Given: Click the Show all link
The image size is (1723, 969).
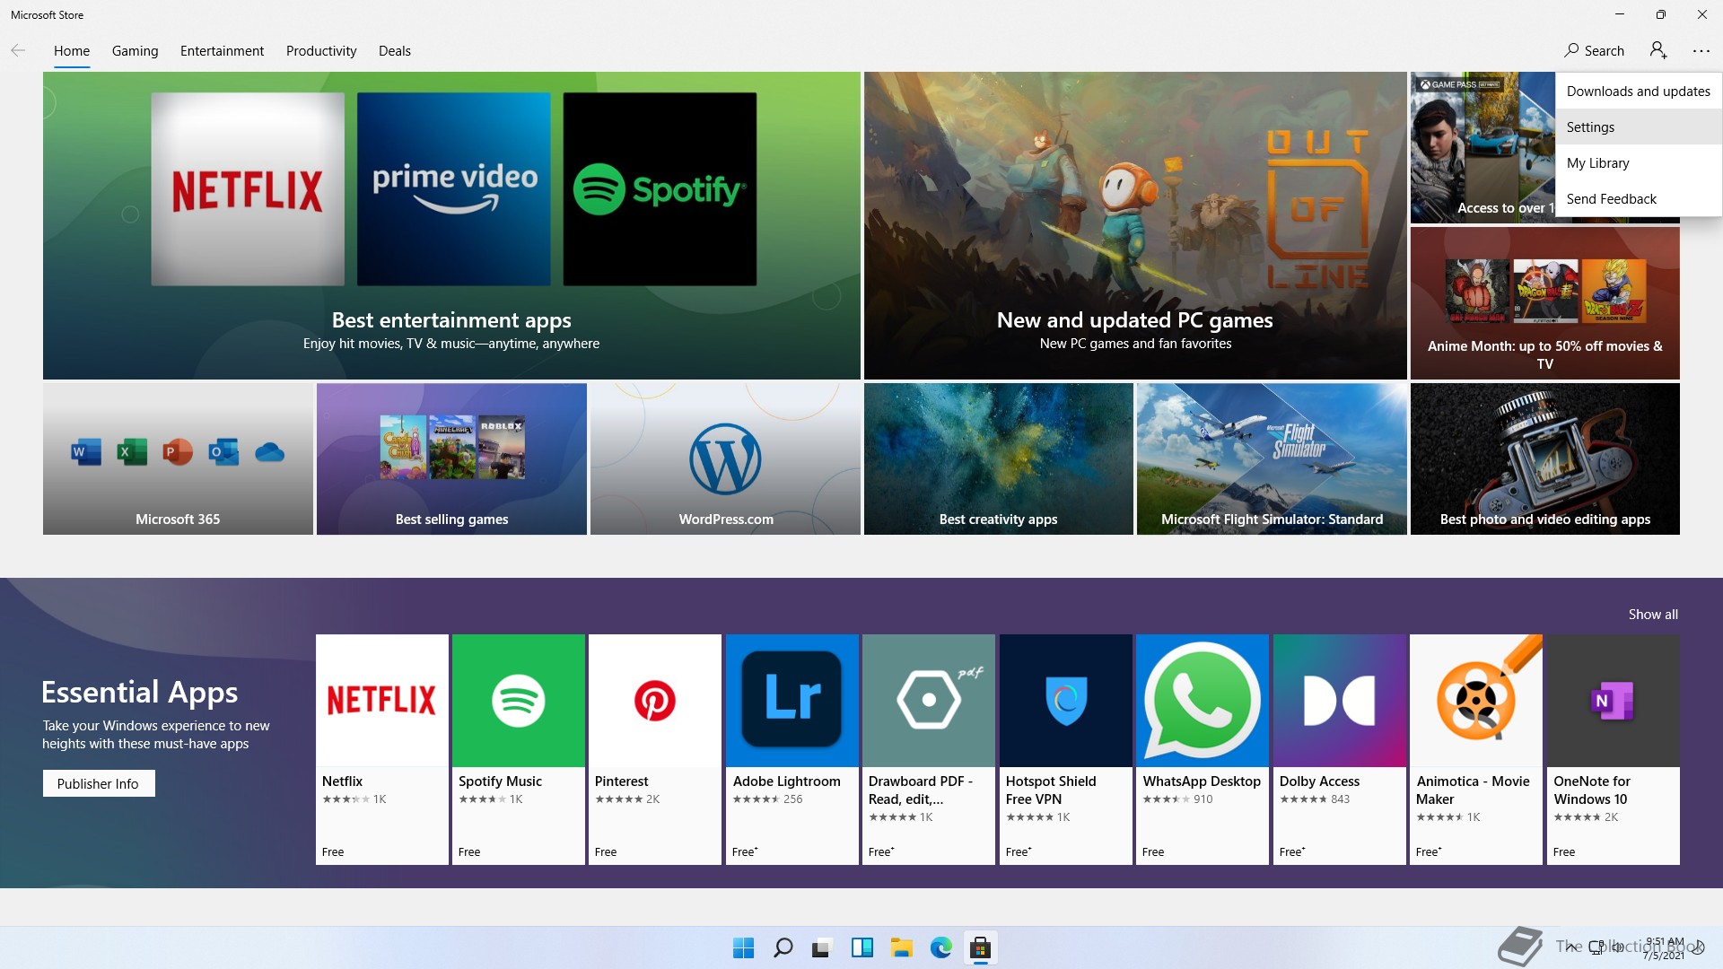Looking at the screenshot, I should 1653,615.
